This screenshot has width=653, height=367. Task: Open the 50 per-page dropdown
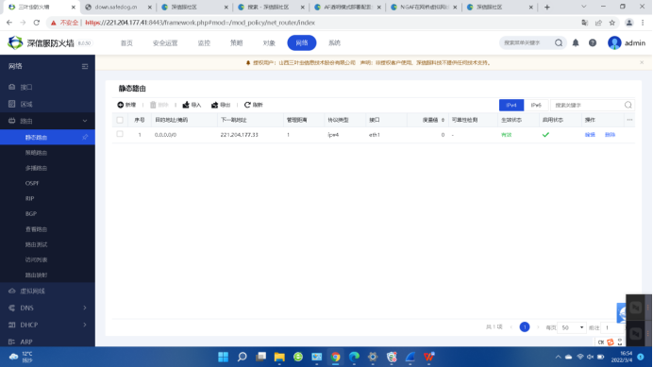(572, 327)
